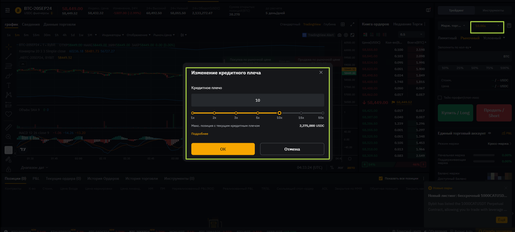Toggle the Показать все позиции checkbox

tap(381, 178)
